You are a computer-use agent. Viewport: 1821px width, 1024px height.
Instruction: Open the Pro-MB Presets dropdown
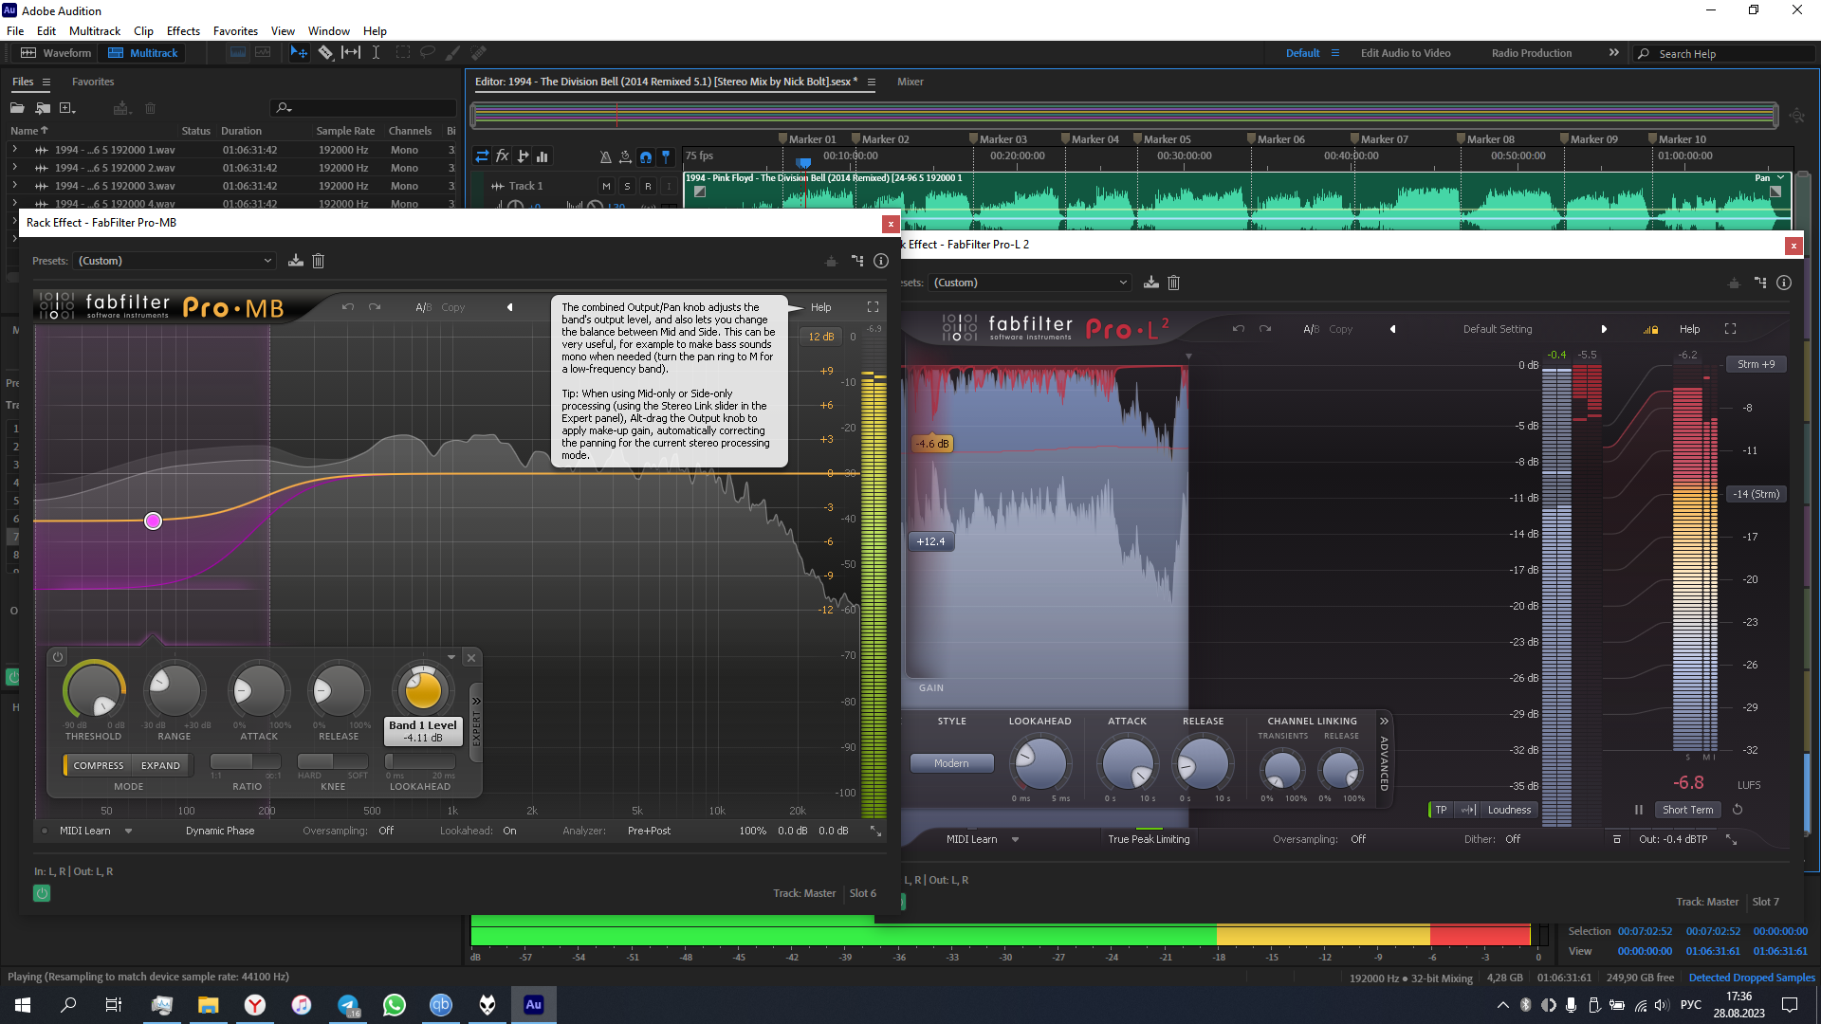(x=175, y=261)
